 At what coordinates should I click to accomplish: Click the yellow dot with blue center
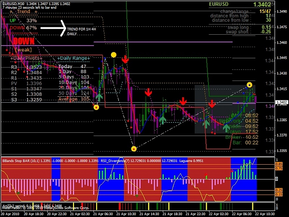249,85
